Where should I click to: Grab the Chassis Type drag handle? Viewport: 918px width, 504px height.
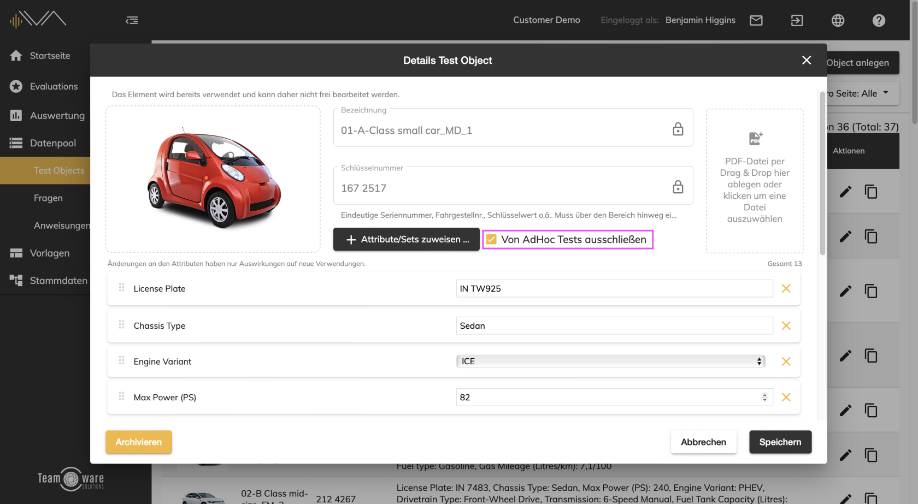coord(122,324)
